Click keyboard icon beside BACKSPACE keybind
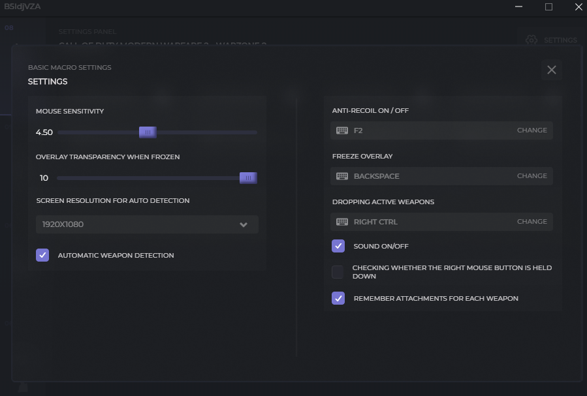 [342, 176]
